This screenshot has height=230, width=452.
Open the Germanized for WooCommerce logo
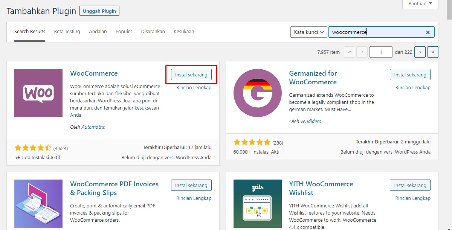coord(258,93)
